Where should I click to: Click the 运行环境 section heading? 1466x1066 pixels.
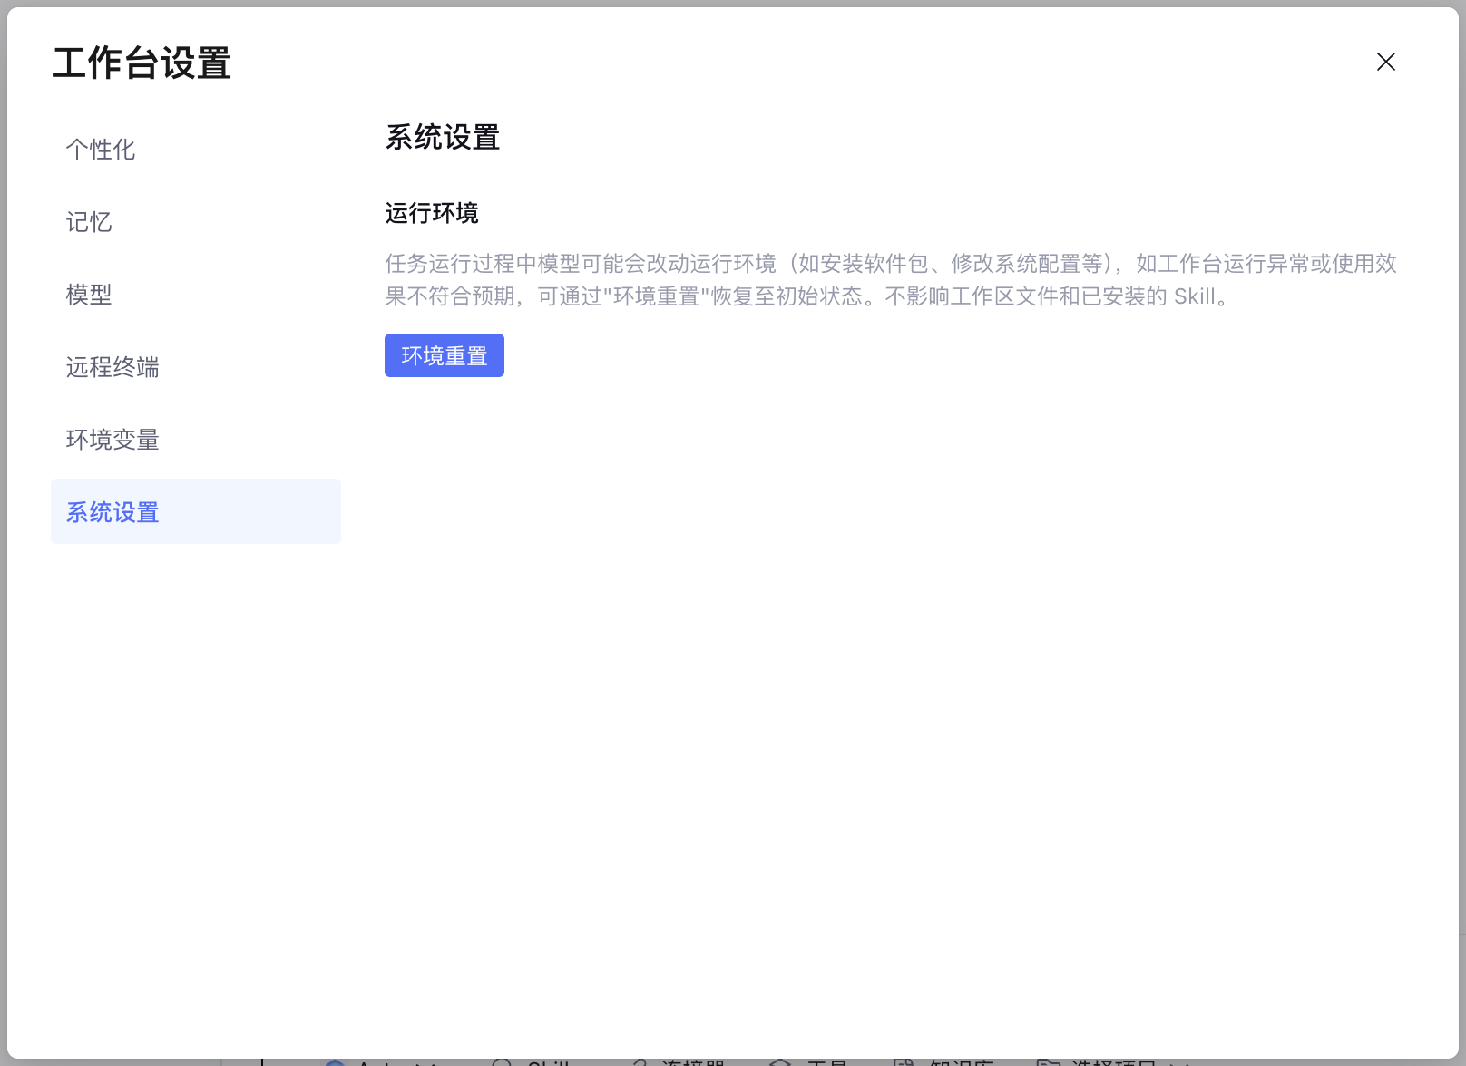tap(432, 213)
